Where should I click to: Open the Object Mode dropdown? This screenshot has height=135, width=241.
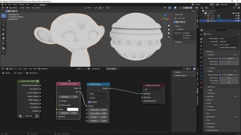point(13,8)
